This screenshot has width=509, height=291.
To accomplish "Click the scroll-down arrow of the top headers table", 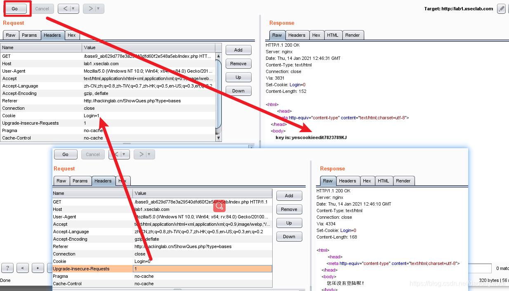I will [x=219, y=138].
